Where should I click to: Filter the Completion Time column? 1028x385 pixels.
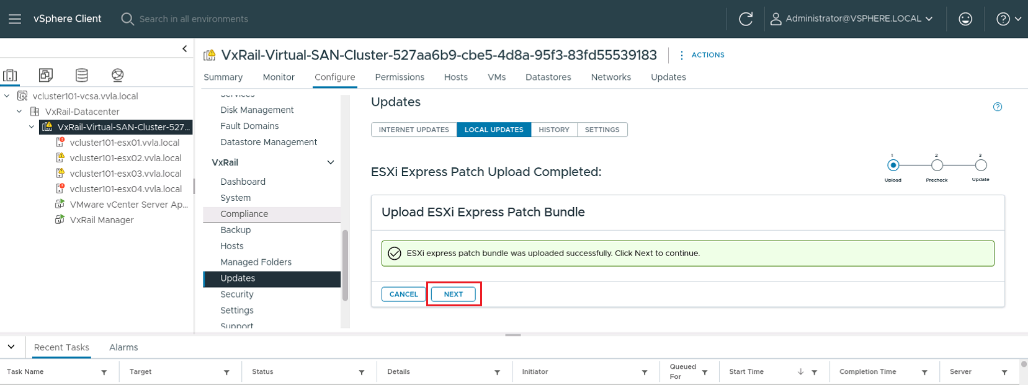[924, 373]
